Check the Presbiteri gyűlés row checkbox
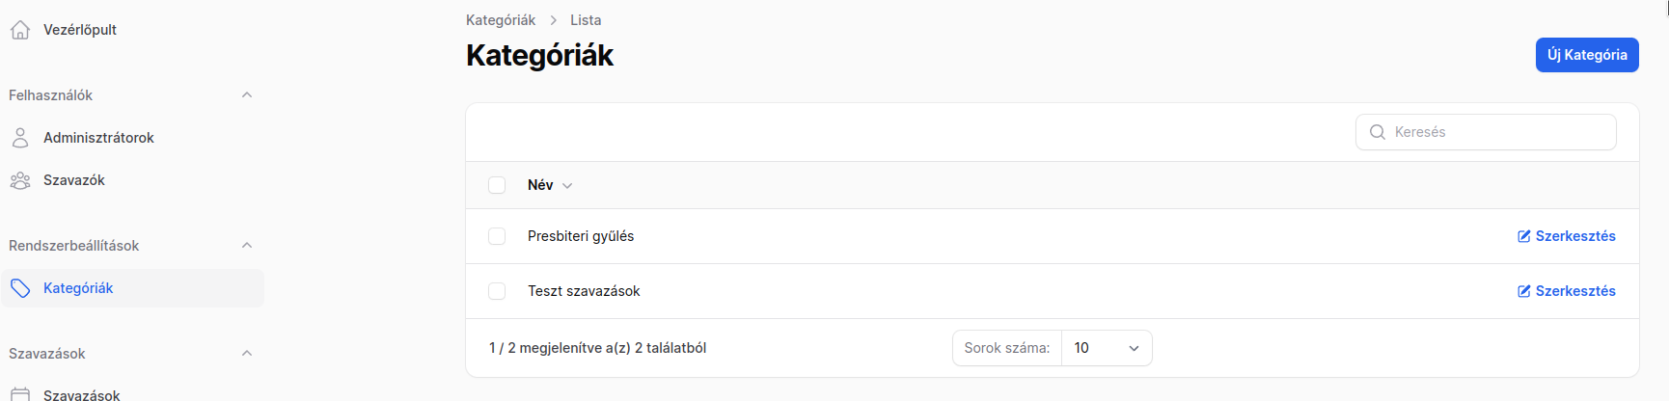This screenshot has height=401, width=1669. pos(497,236)
